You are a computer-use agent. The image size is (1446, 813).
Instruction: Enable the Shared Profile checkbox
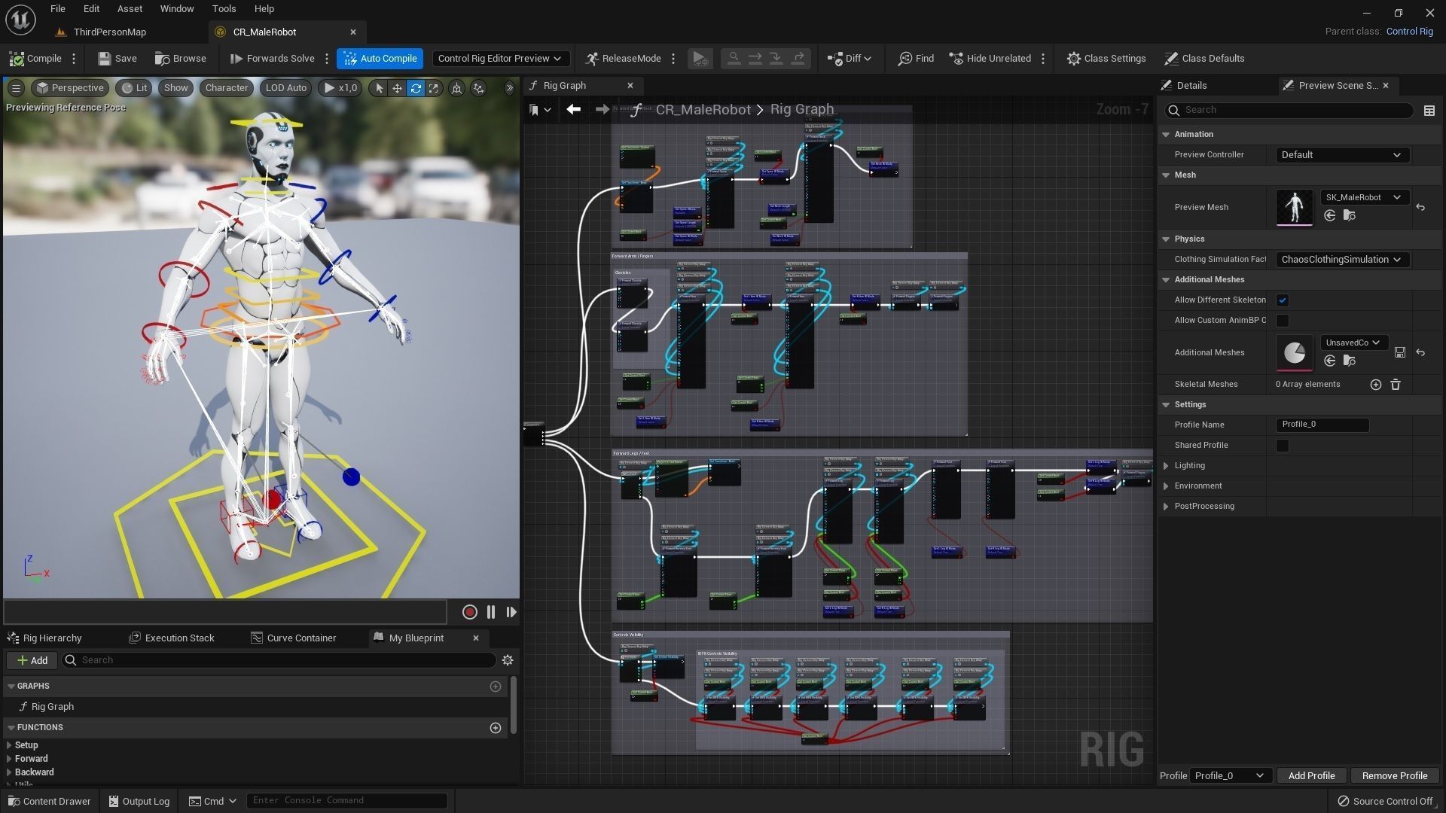[x=1282, y=446]
